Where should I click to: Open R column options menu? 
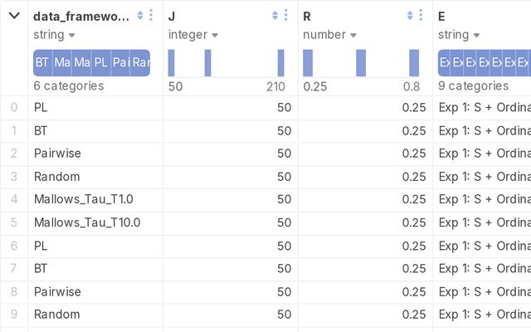point(421,16)
